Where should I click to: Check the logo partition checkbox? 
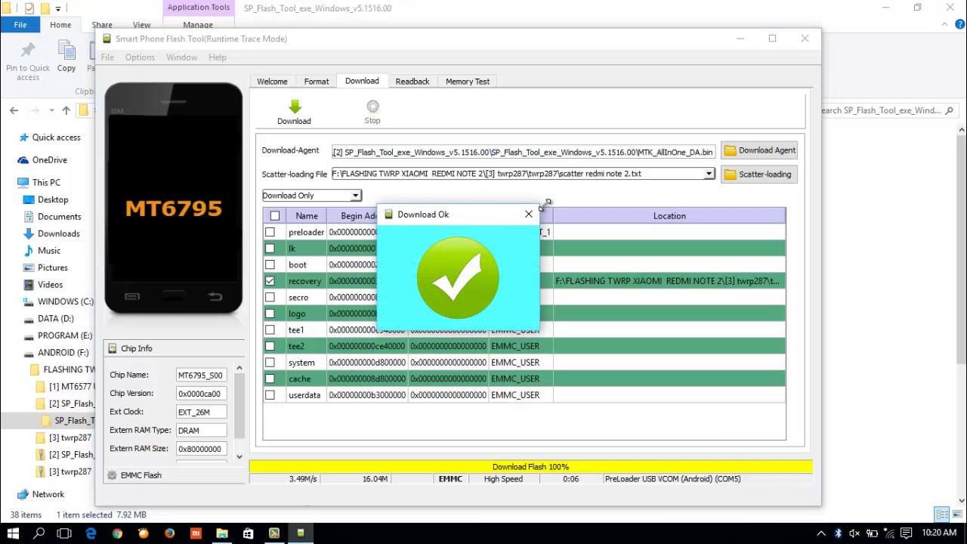click(x=270, y=314)
